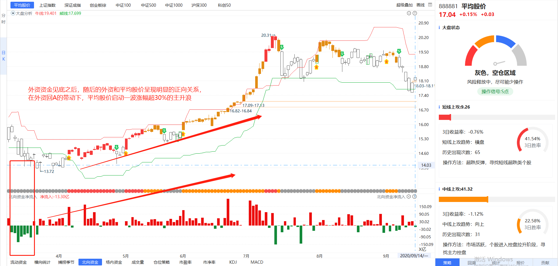
Task: Click the 2020/09/14 date label
Action: point(414,256)
